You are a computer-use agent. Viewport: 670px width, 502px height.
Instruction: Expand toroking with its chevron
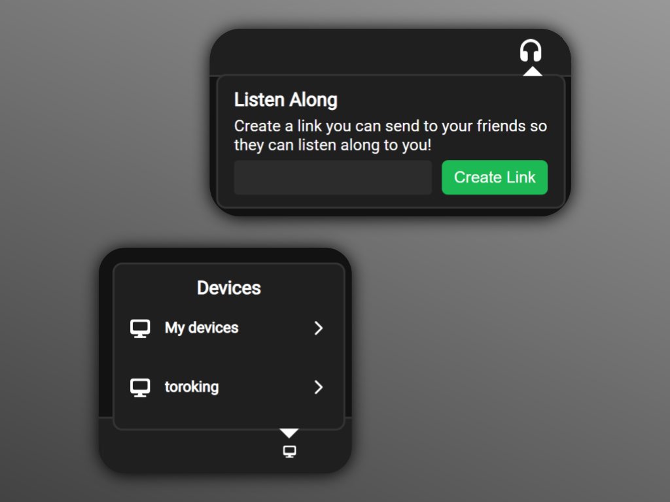tap(319, 387)
